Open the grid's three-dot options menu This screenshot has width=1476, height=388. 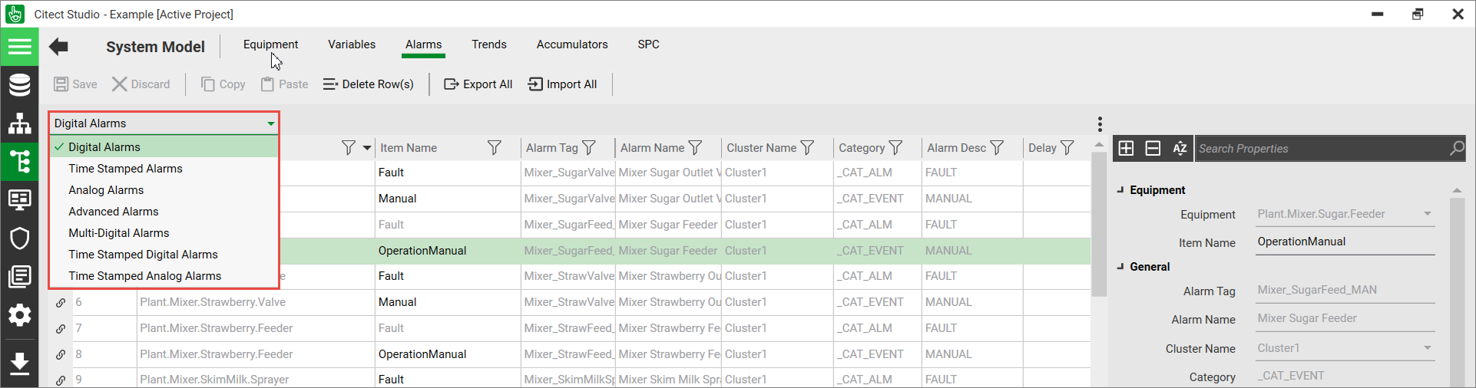pos(1100,124)
